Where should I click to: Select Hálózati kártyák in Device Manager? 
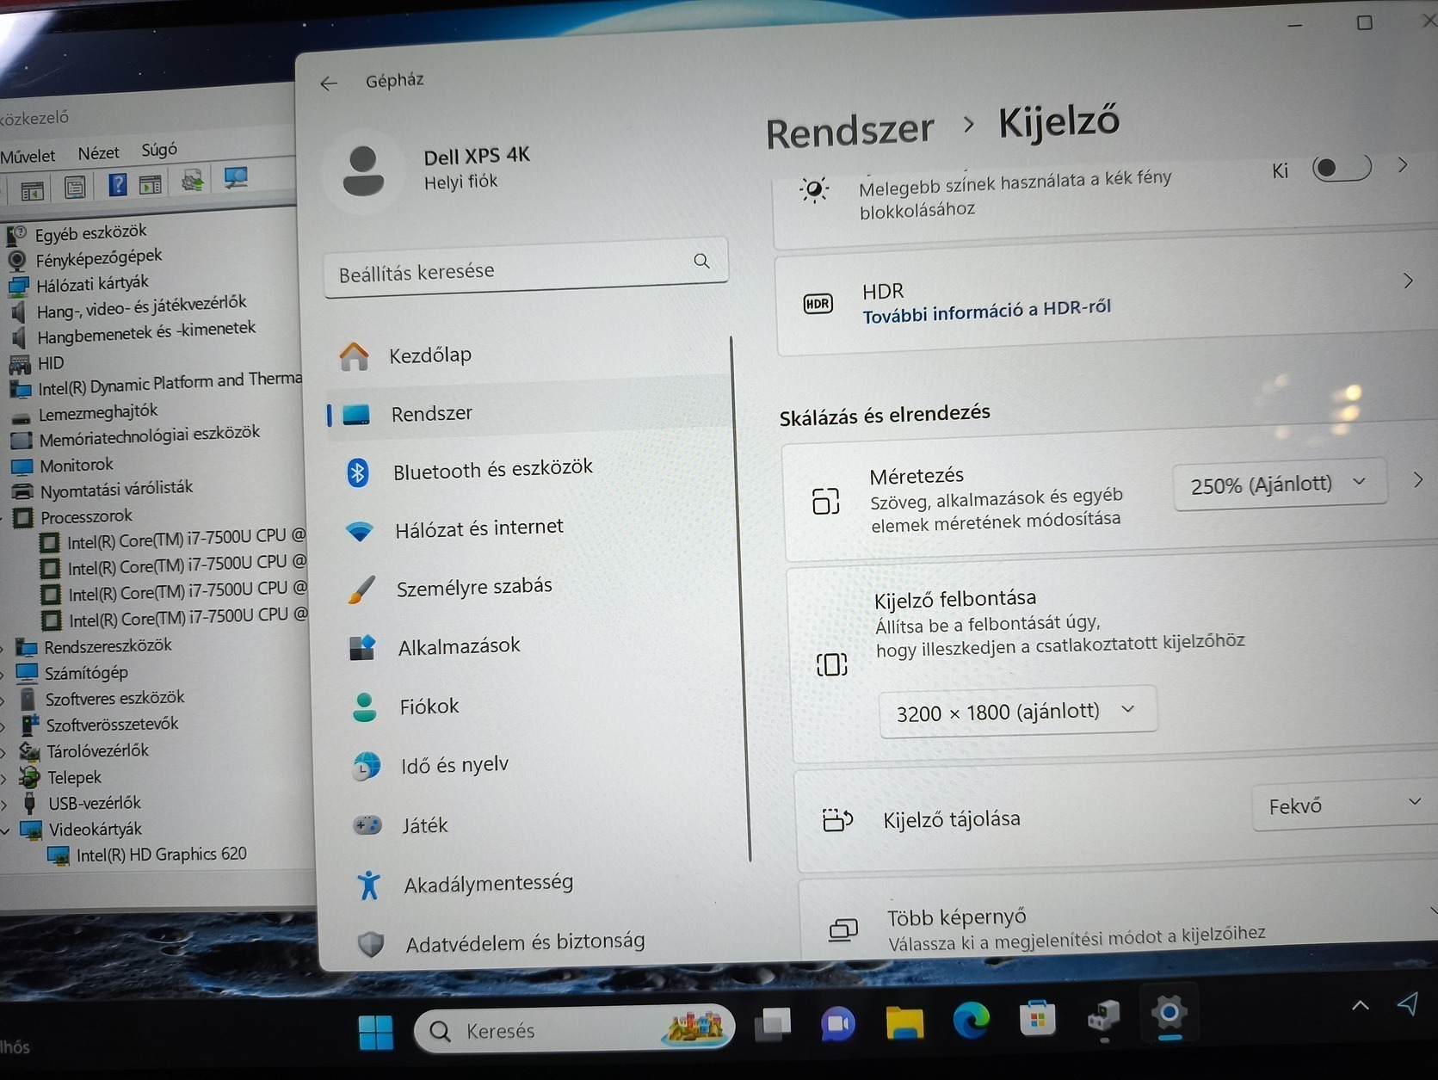(x=92, y=283)
